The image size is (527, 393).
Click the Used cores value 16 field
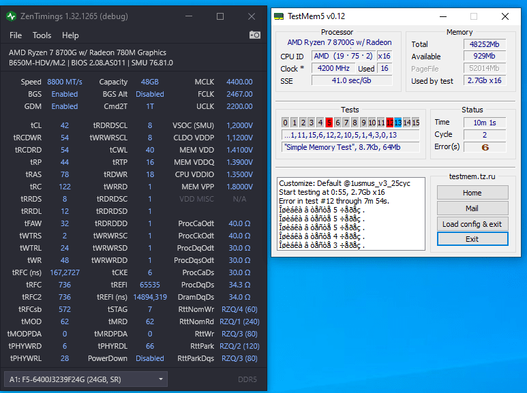385,68
